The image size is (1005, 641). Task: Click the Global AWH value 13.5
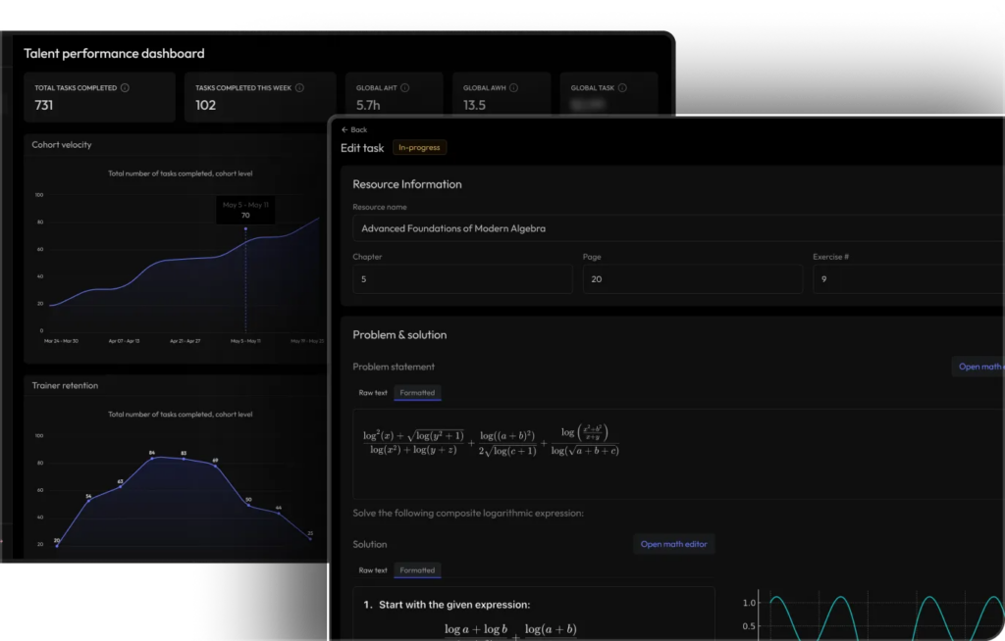[474, 105]
